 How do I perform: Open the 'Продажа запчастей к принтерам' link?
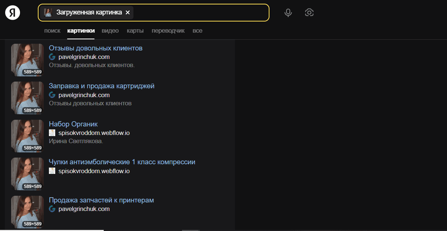click(x=102, y=200)
